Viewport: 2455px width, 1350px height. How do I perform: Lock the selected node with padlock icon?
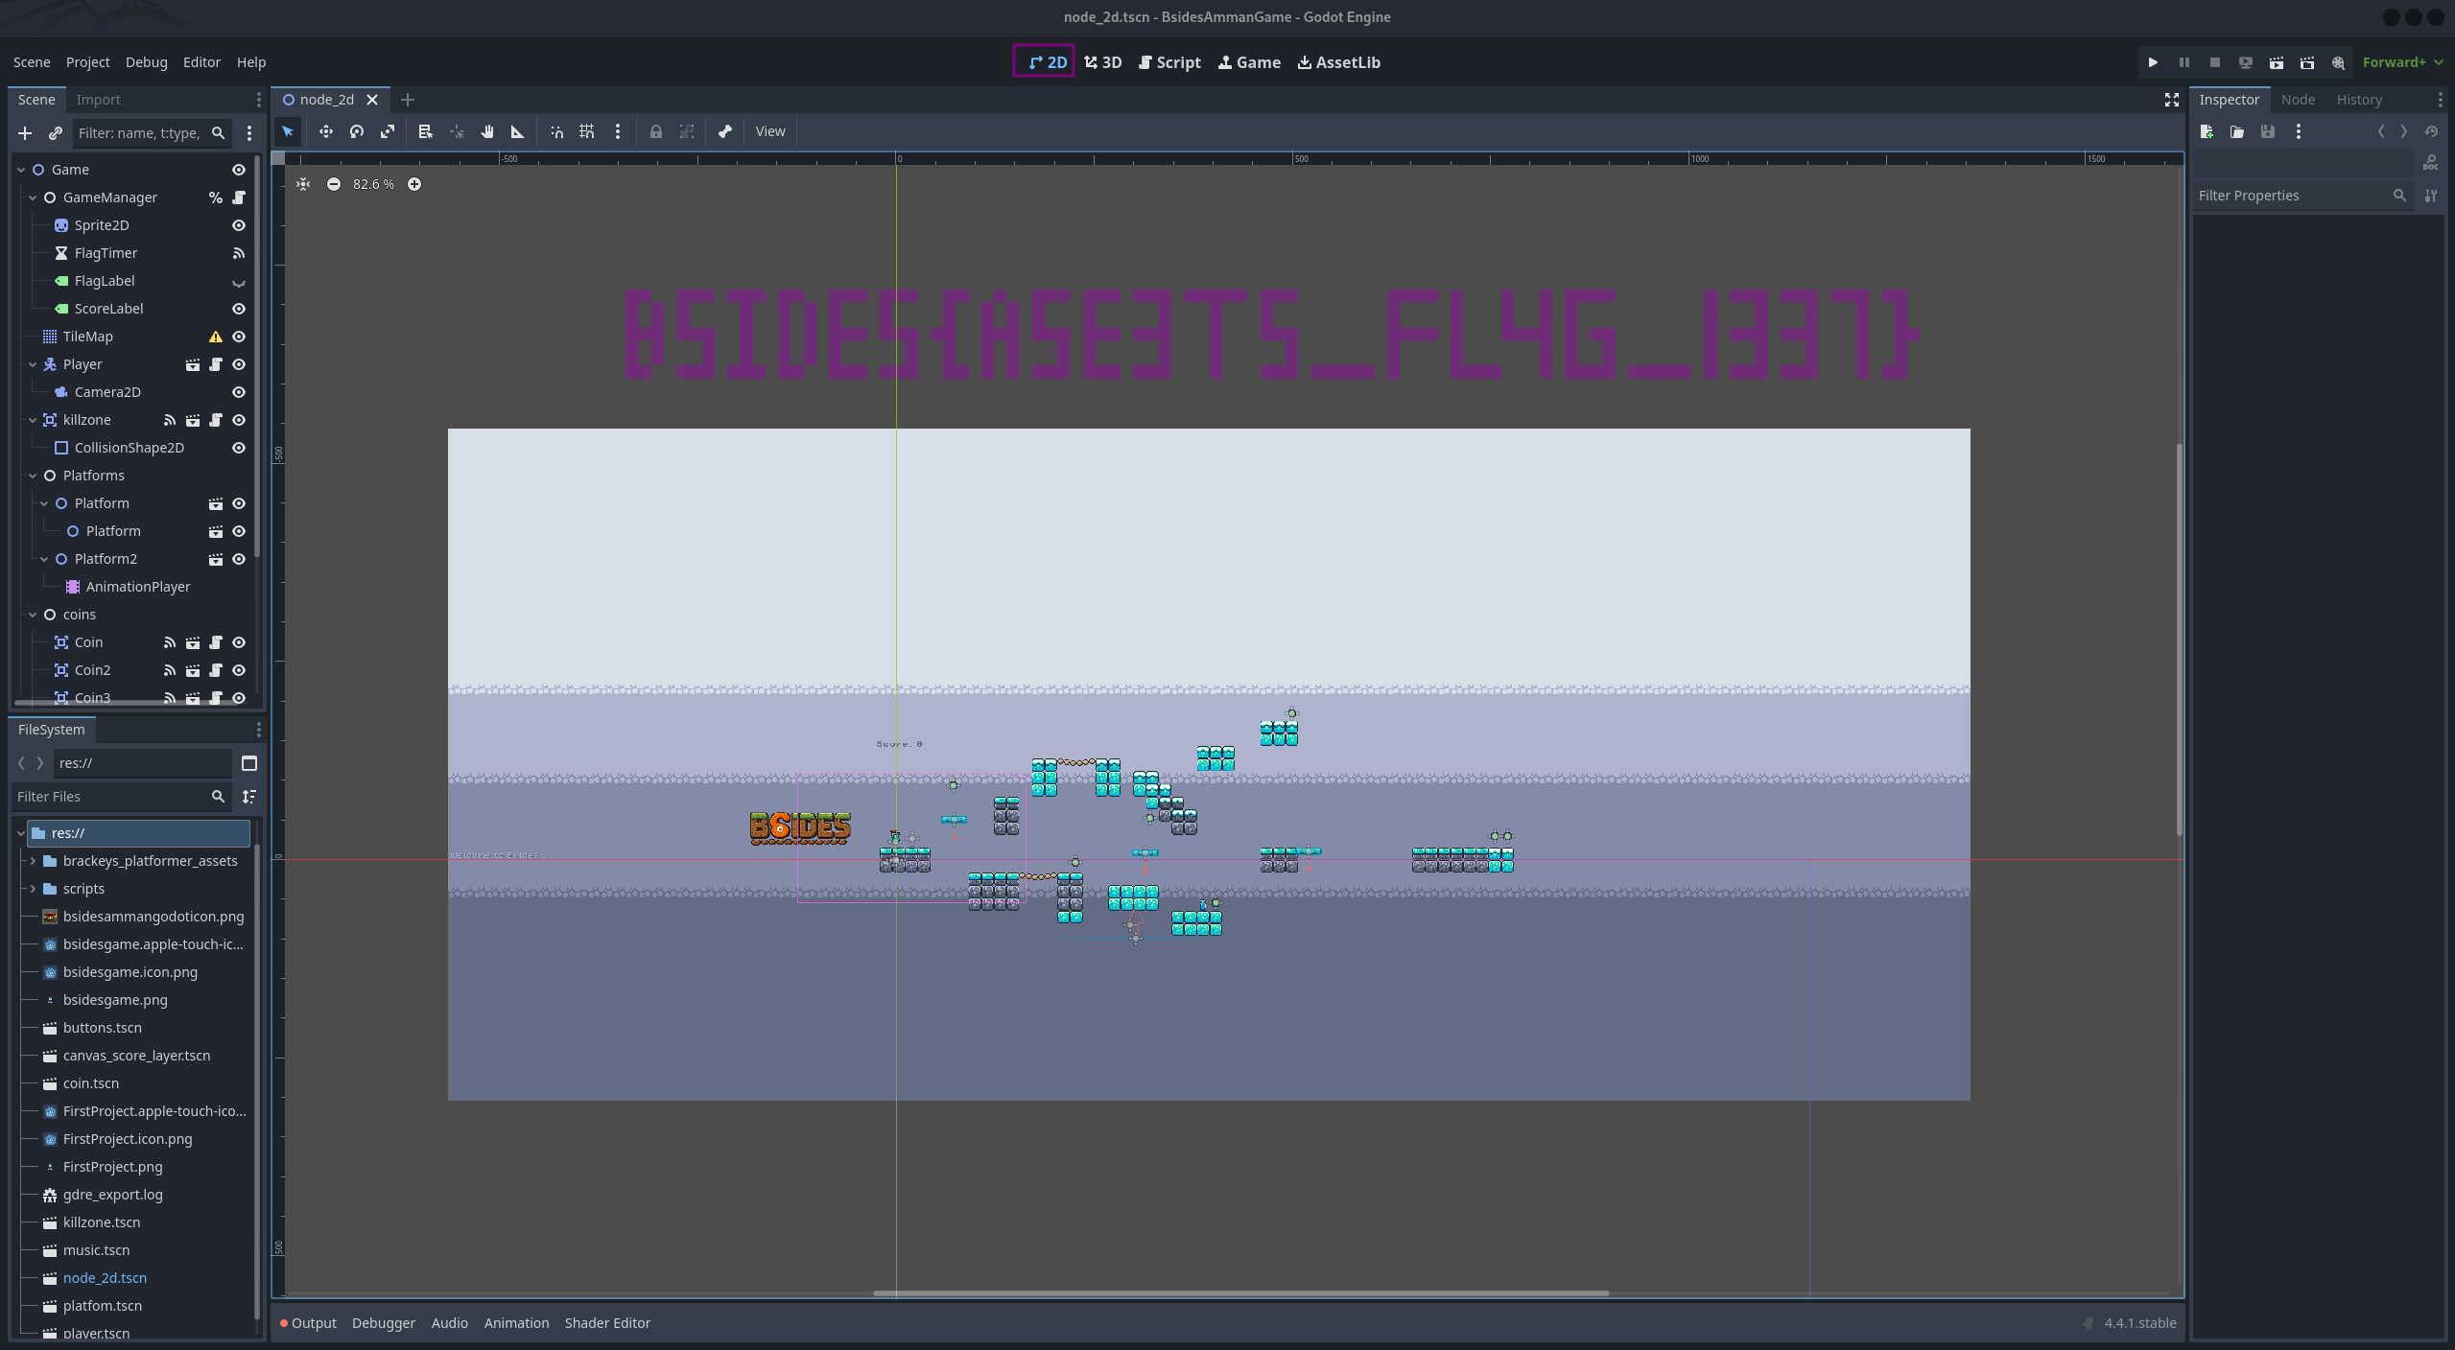pos(656,131)
